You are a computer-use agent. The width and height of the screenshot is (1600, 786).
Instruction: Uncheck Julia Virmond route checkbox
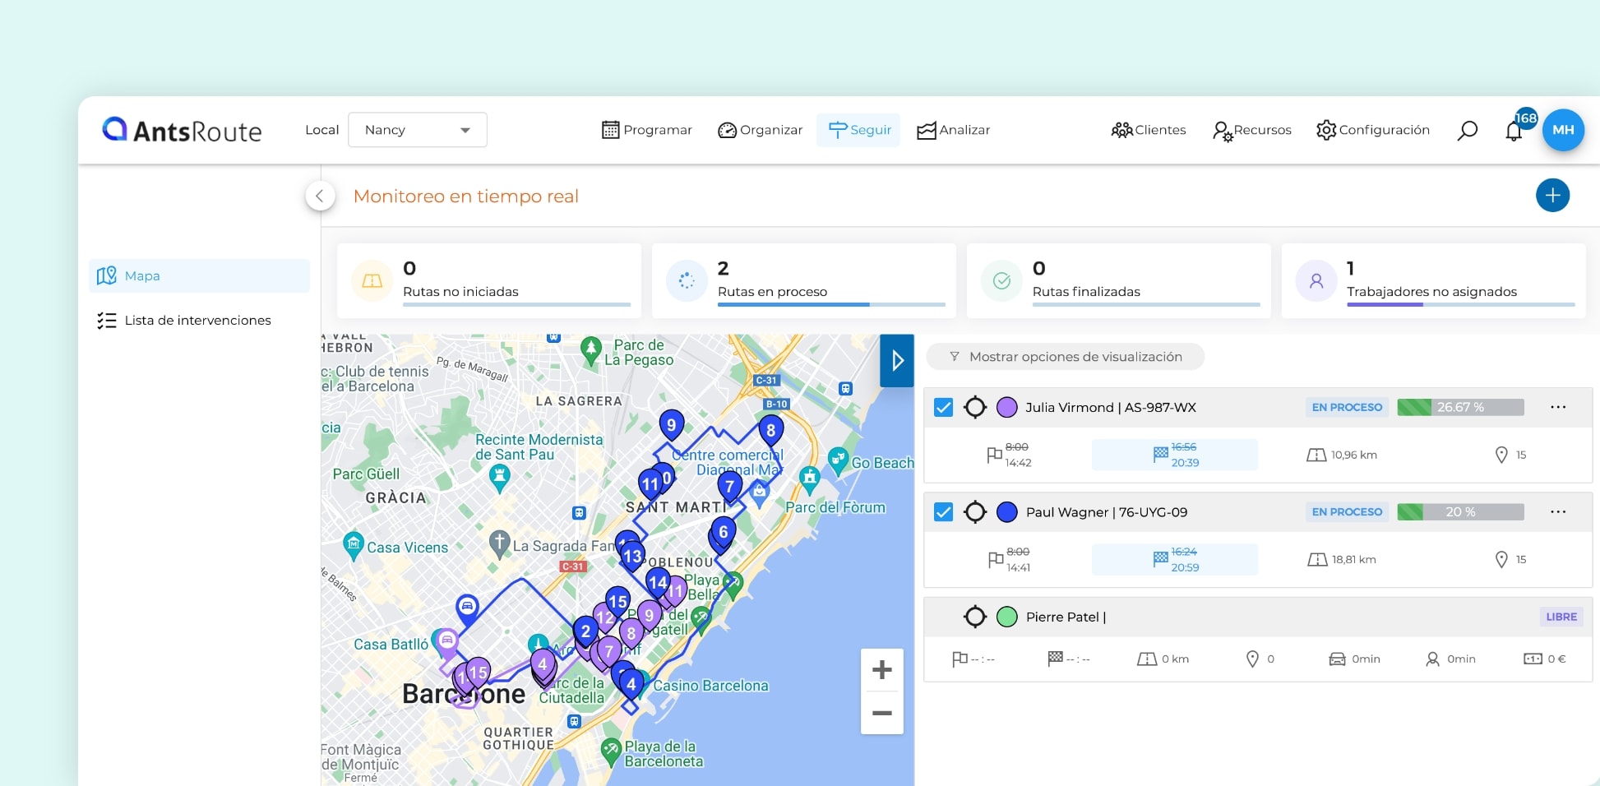pyautogui.click(x=944, y=407)
